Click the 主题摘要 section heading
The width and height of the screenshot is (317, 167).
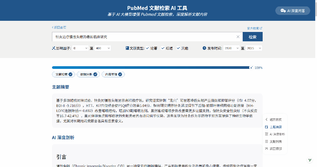click(x=61, y=87)
